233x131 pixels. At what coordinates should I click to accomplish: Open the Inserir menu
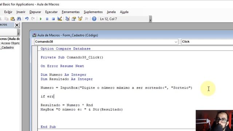tap(21, 12)
